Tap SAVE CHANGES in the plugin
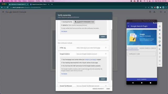The height and width of the screenshot is (94, 168). tap(142, 79)
